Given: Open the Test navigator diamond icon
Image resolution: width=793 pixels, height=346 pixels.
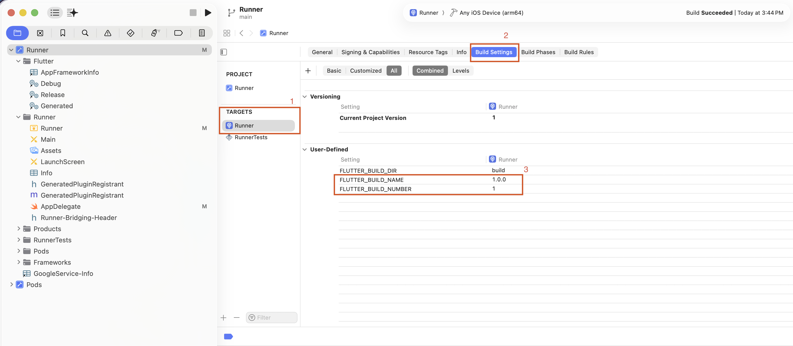Looking at the screenshot, I should tap(131, 33).
